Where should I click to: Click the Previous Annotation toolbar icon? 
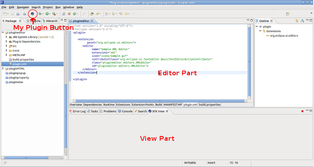coord(113,14)
